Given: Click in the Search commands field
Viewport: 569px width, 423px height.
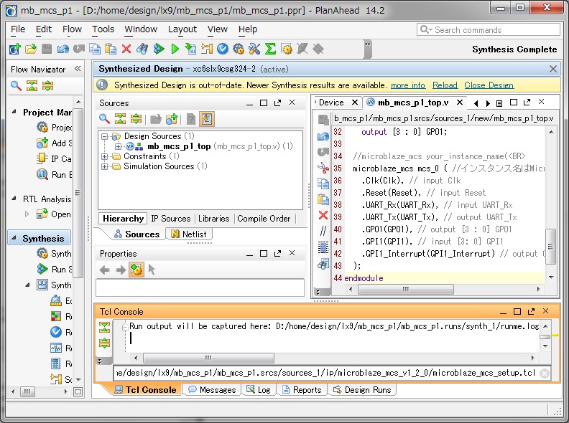Looking at the screenshot, I should pos(489,29).
